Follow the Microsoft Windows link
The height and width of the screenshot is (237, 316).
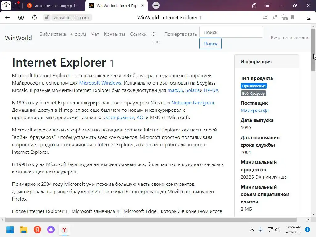100,83
